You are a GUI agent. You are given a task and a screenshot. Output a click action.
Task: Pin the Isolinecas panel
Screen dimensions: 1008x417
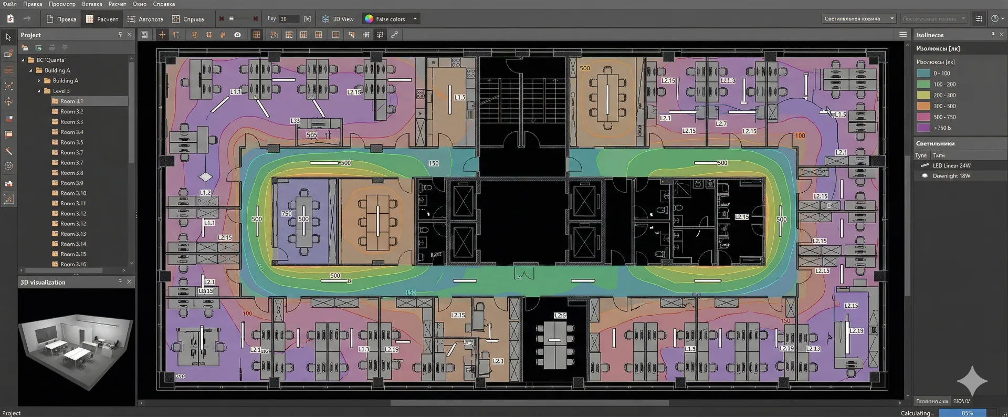(x=993, y=35)
